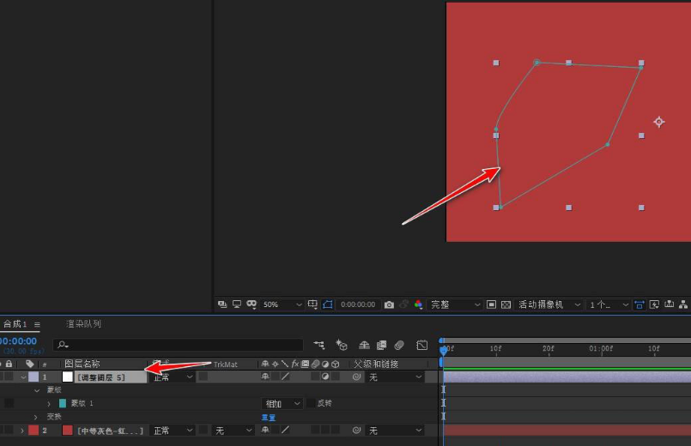Toggle Region of Interest icon
Screen dimensions: 691x446
click(491, 304)
